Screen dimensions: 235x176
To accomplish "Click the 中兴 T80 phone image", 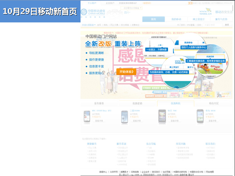I will [x=162, y=117].
